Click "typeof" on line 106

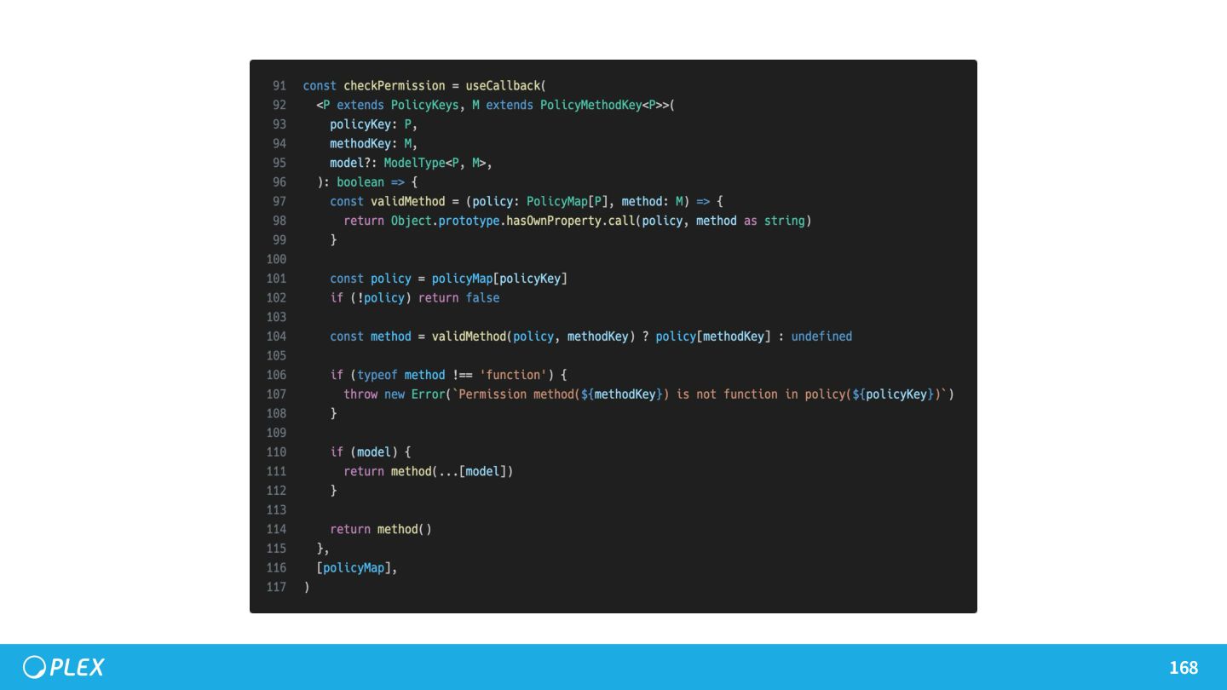pyautogui.click(x=377, y=375)
